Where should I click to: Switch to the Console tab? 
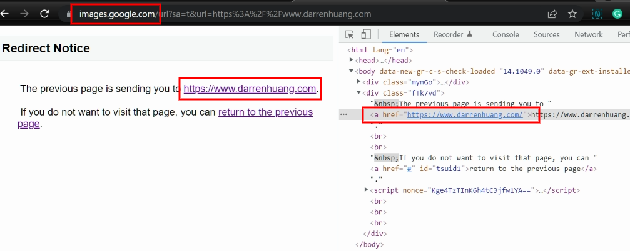click(506, 34)
